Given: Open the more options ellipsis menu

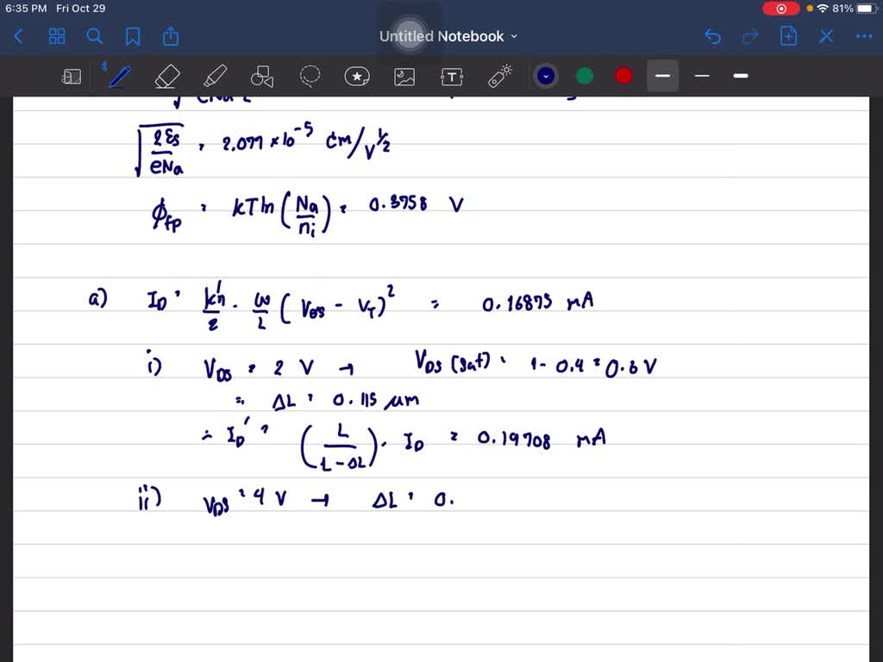Looking at the screenshot, I should tap(865, 36).
